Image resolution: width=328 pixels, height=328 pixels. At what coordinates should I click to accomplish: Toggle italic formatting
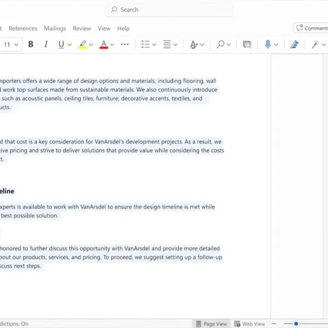pos(46,44)
